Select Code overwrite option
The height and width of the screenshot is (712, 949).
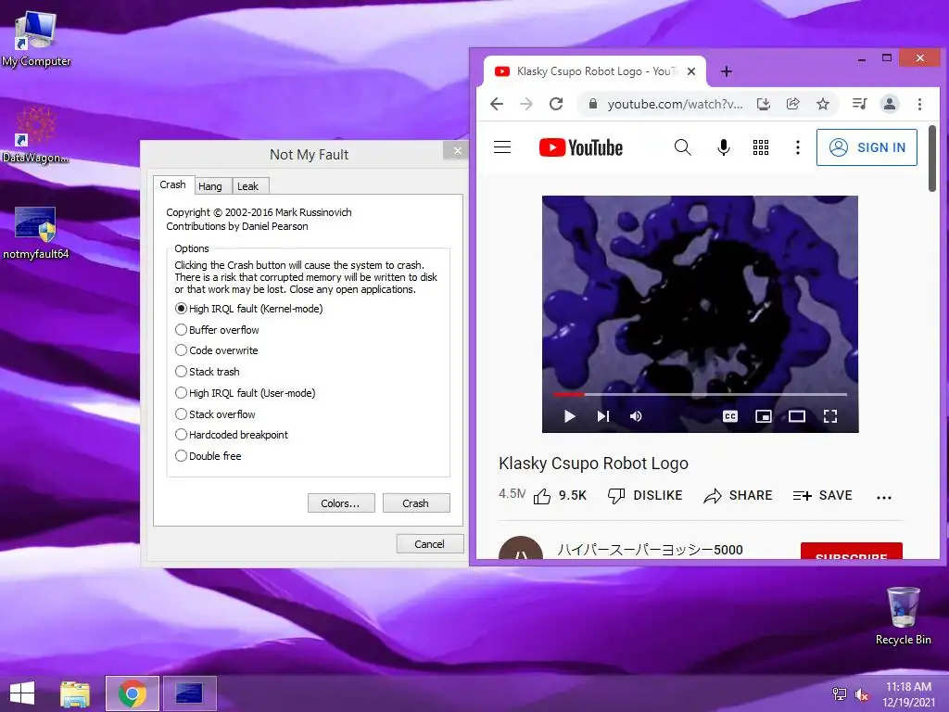point(216,350)
